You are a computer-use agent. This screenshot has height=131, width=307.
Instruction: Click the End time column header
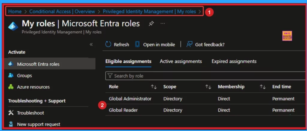282,86
